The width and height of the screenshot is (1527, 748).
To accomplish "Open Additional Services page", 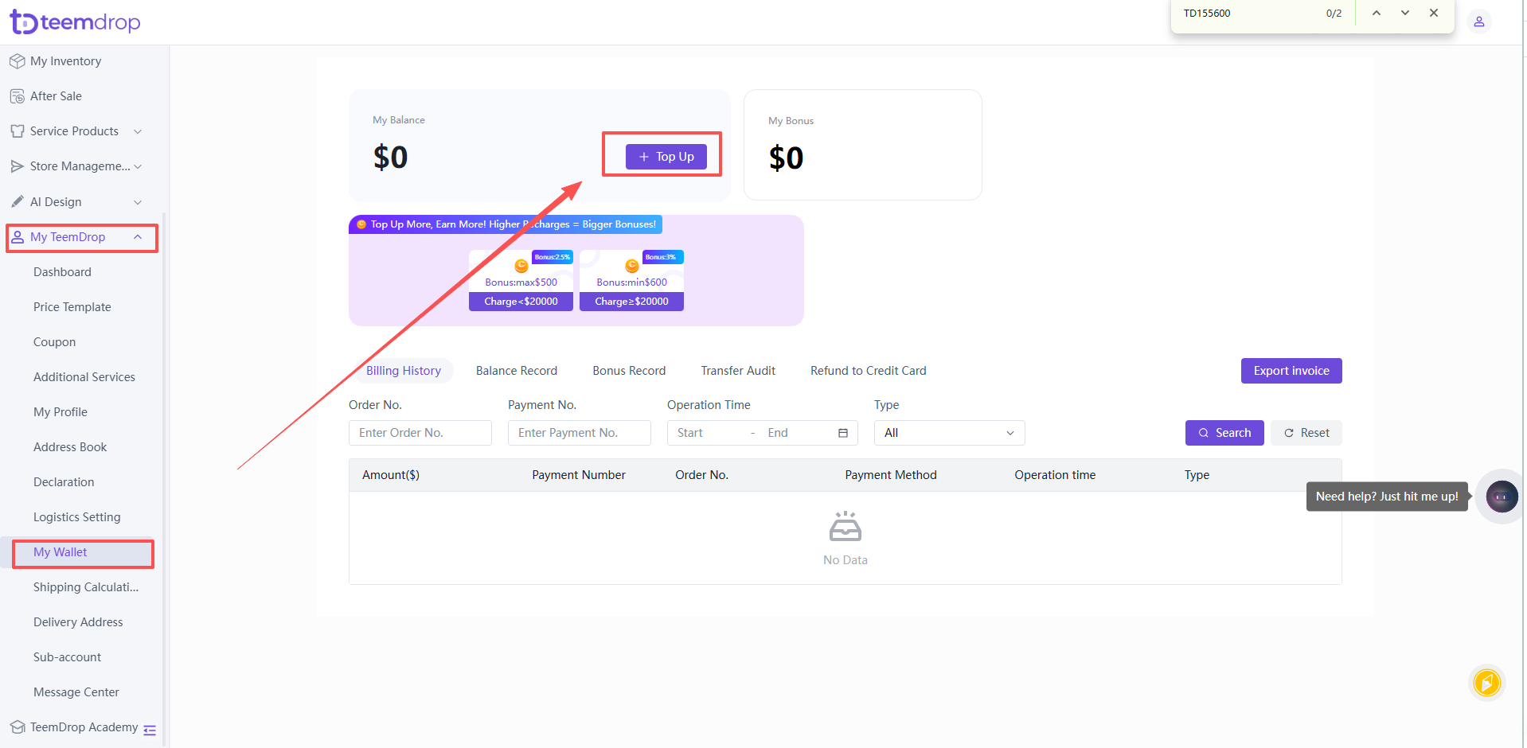I will [x=84, y=377].
